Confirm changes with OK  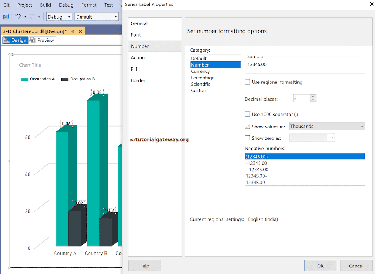(320, 266)
